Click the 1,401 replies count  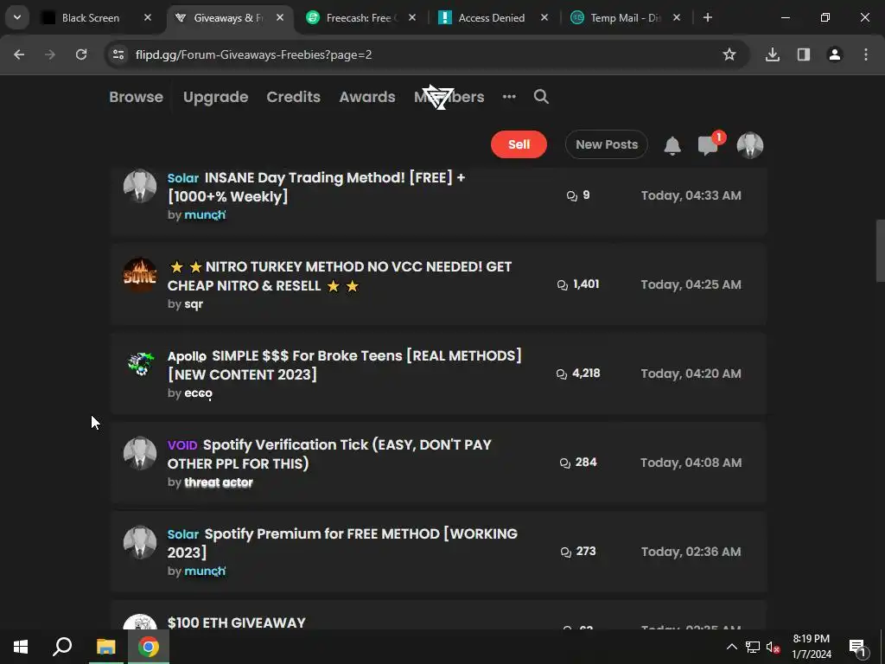click(578, 284)
